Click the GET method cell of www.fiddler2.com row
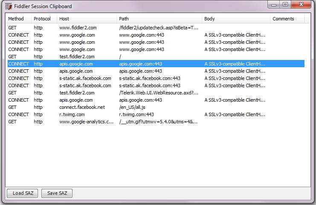Viewport: 316px width, 205px height. [12, 28]
